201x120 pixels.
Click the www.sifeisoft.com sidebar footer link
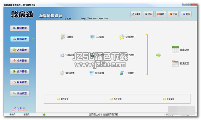[x=20, y=111]
